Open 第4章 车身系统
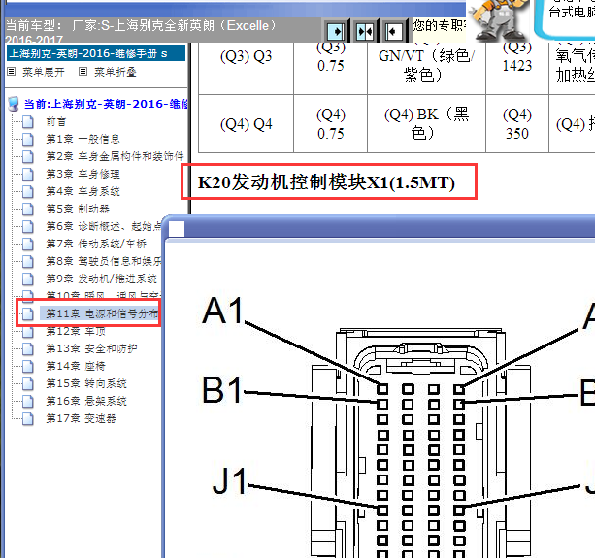Viewport: 595px width, 558px height. tap(83, 191)
